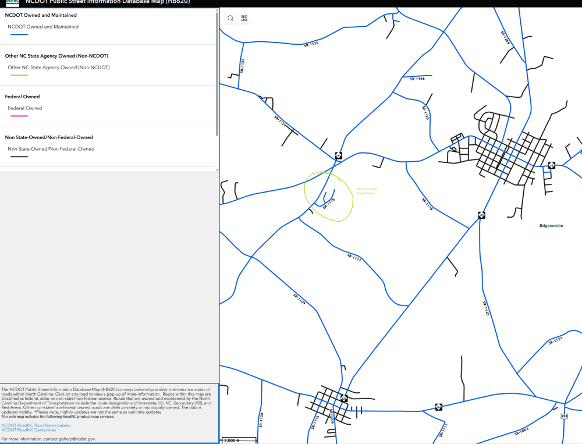
Task: Click the SR-1117 road label
Action: click(x=354, y=258)
